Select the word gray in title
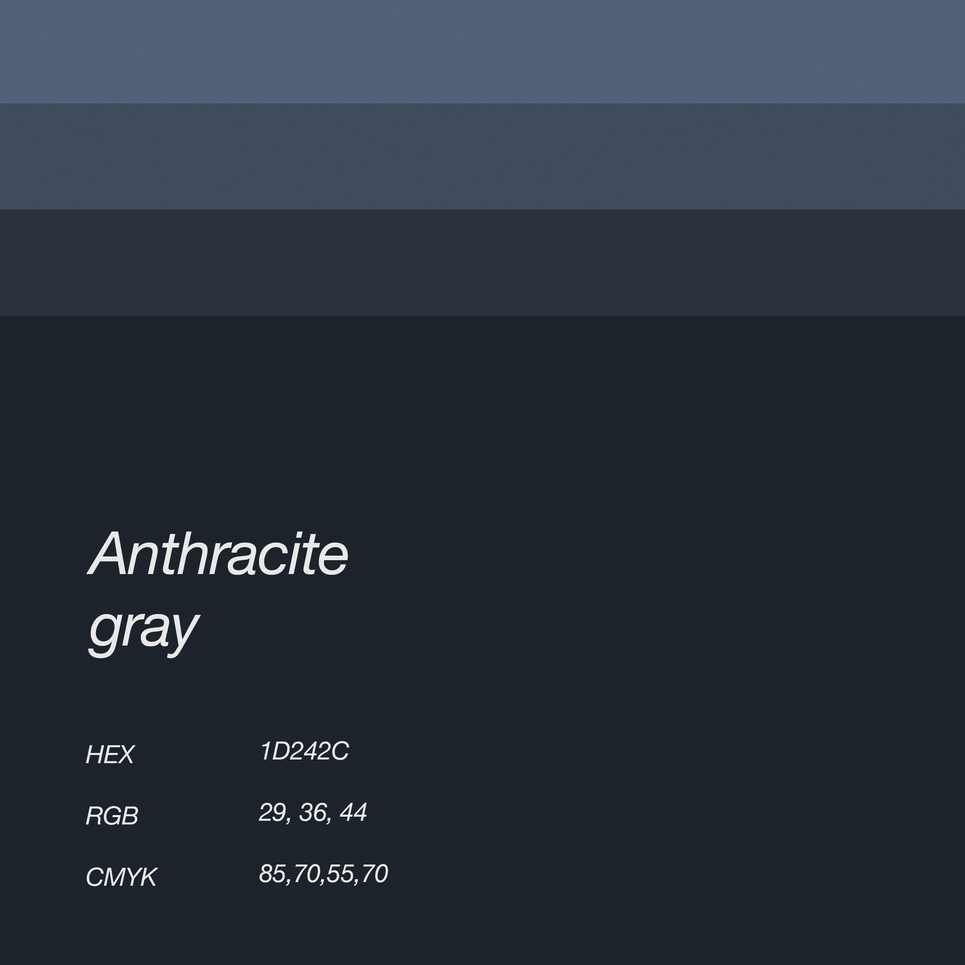The image size is (965, 965). point(143,630)
